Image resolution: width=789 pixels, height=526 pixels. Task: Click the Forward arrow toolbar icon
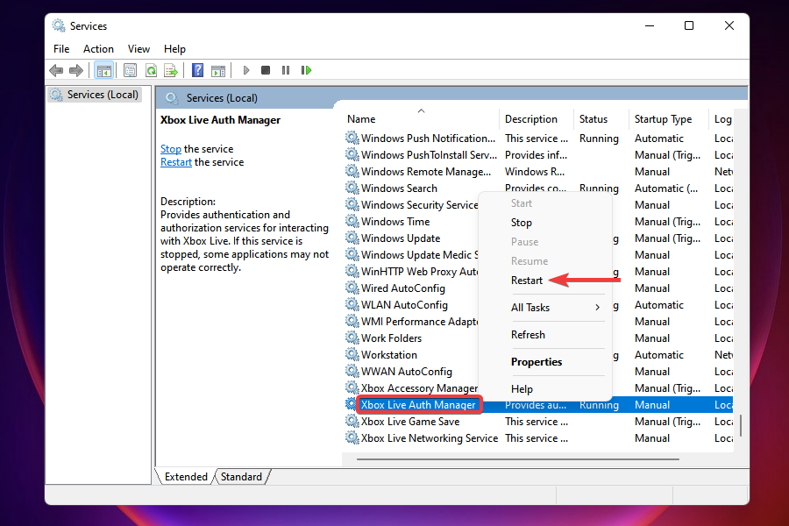pos(76,70)
